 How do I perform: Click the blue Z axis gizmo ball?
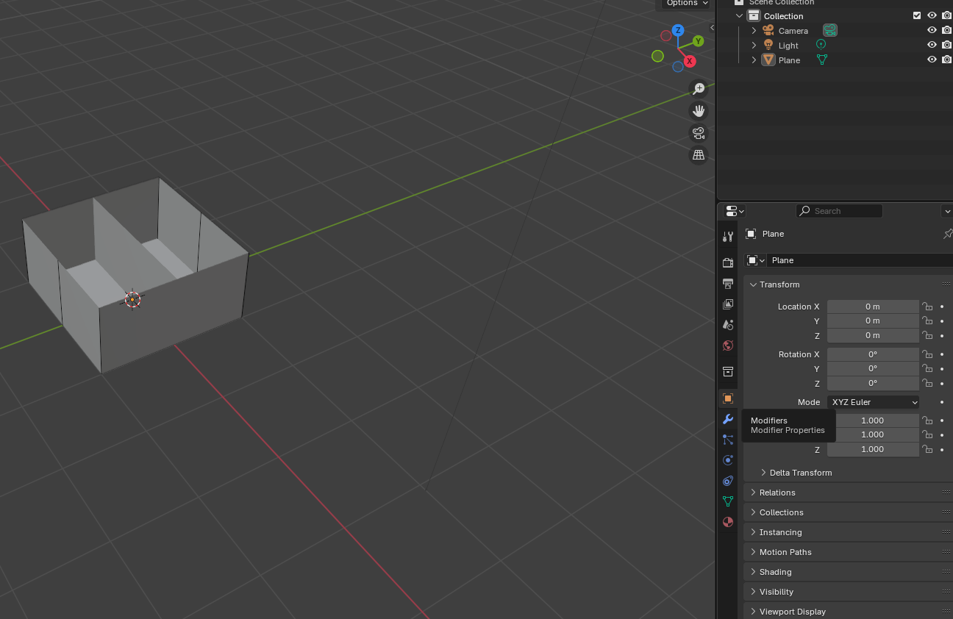(x=678, y=30)
